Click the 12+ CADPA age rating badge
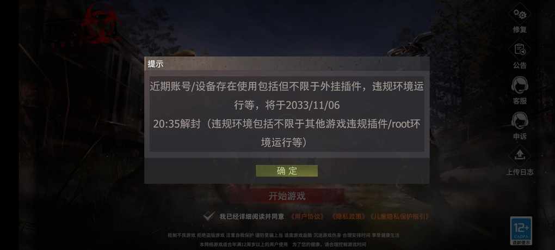The width and height of the screenshot is (555, 250). (x=521, y=230)
